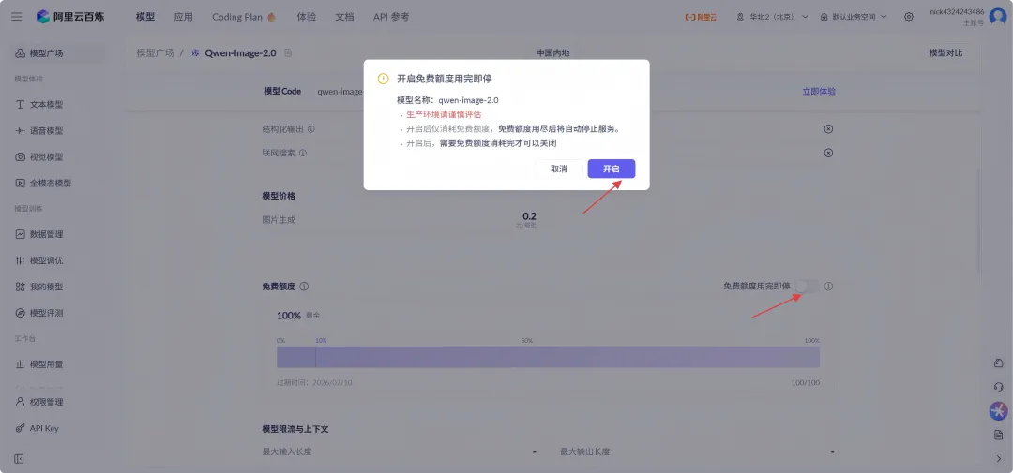1013x473 pixels.
Task: Click the 0.2 price value
Action: [x=529, y=216]
